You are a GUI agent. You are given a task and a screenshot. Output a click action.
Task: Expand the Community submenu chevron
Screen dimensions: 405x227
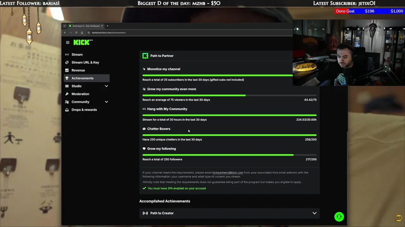coord(106,102)
